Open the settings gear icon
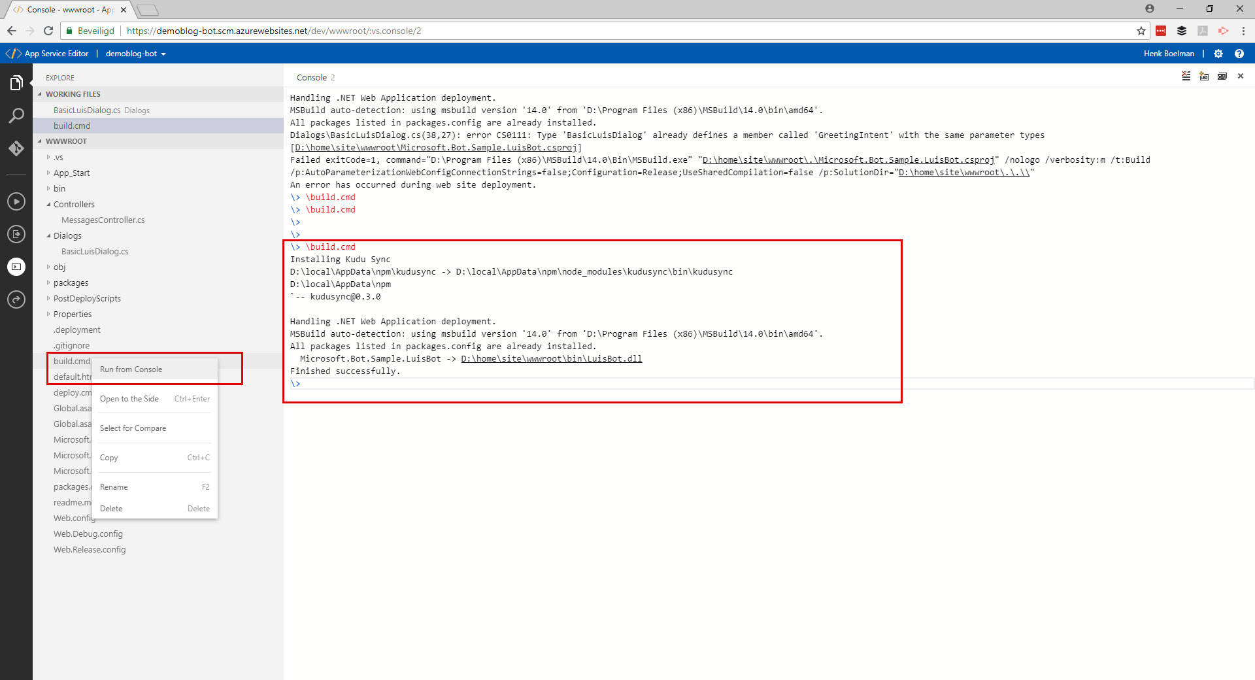The height and width of the screenshot is (680, 1255). 1218,54
